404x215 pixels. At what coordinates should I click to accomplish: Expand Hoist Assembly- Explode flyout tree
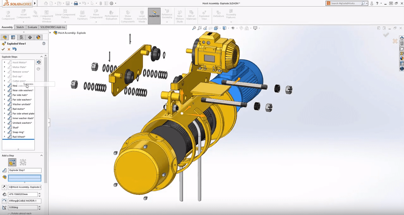click(50, 33)
